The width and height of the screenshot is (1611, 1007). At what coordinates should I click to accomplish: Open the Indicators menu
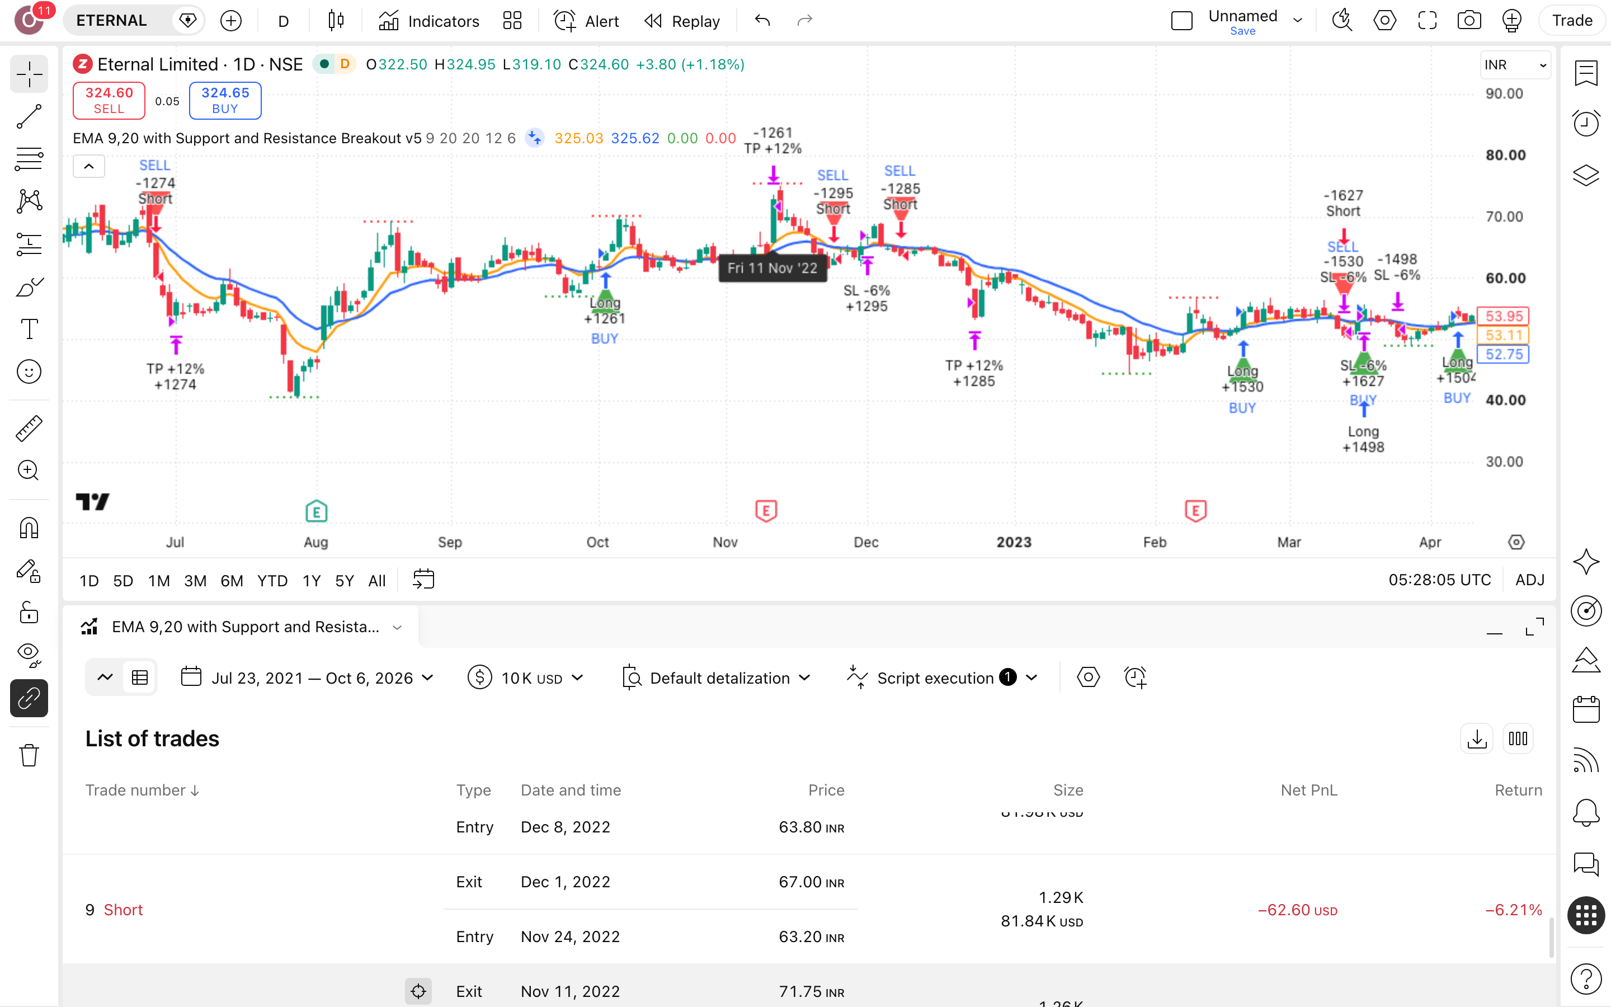428,21
